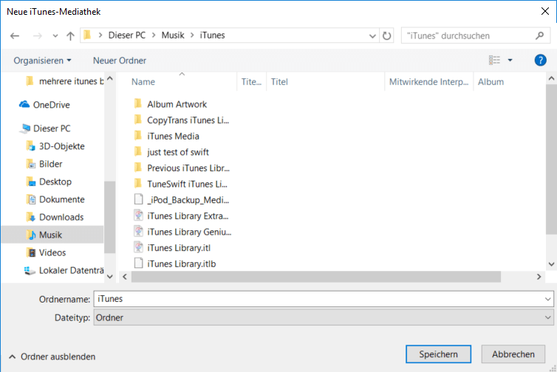Open the Organisieren menu
The height and width of the screenshot is (372, 557).
pos(42,61)
